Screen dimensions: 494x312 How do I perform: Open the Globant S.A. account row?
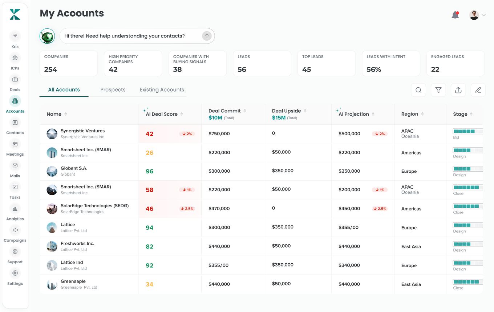(x=261, y=171)
